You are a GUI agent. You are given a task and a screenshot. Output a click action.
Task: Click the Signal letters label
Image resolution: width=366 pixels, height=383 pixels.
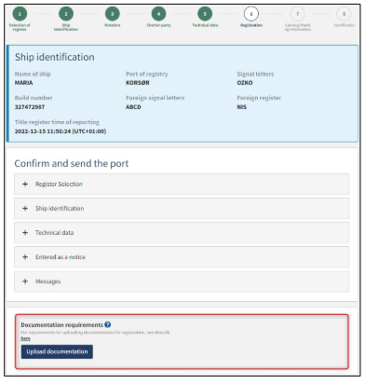tap(255, 74)
